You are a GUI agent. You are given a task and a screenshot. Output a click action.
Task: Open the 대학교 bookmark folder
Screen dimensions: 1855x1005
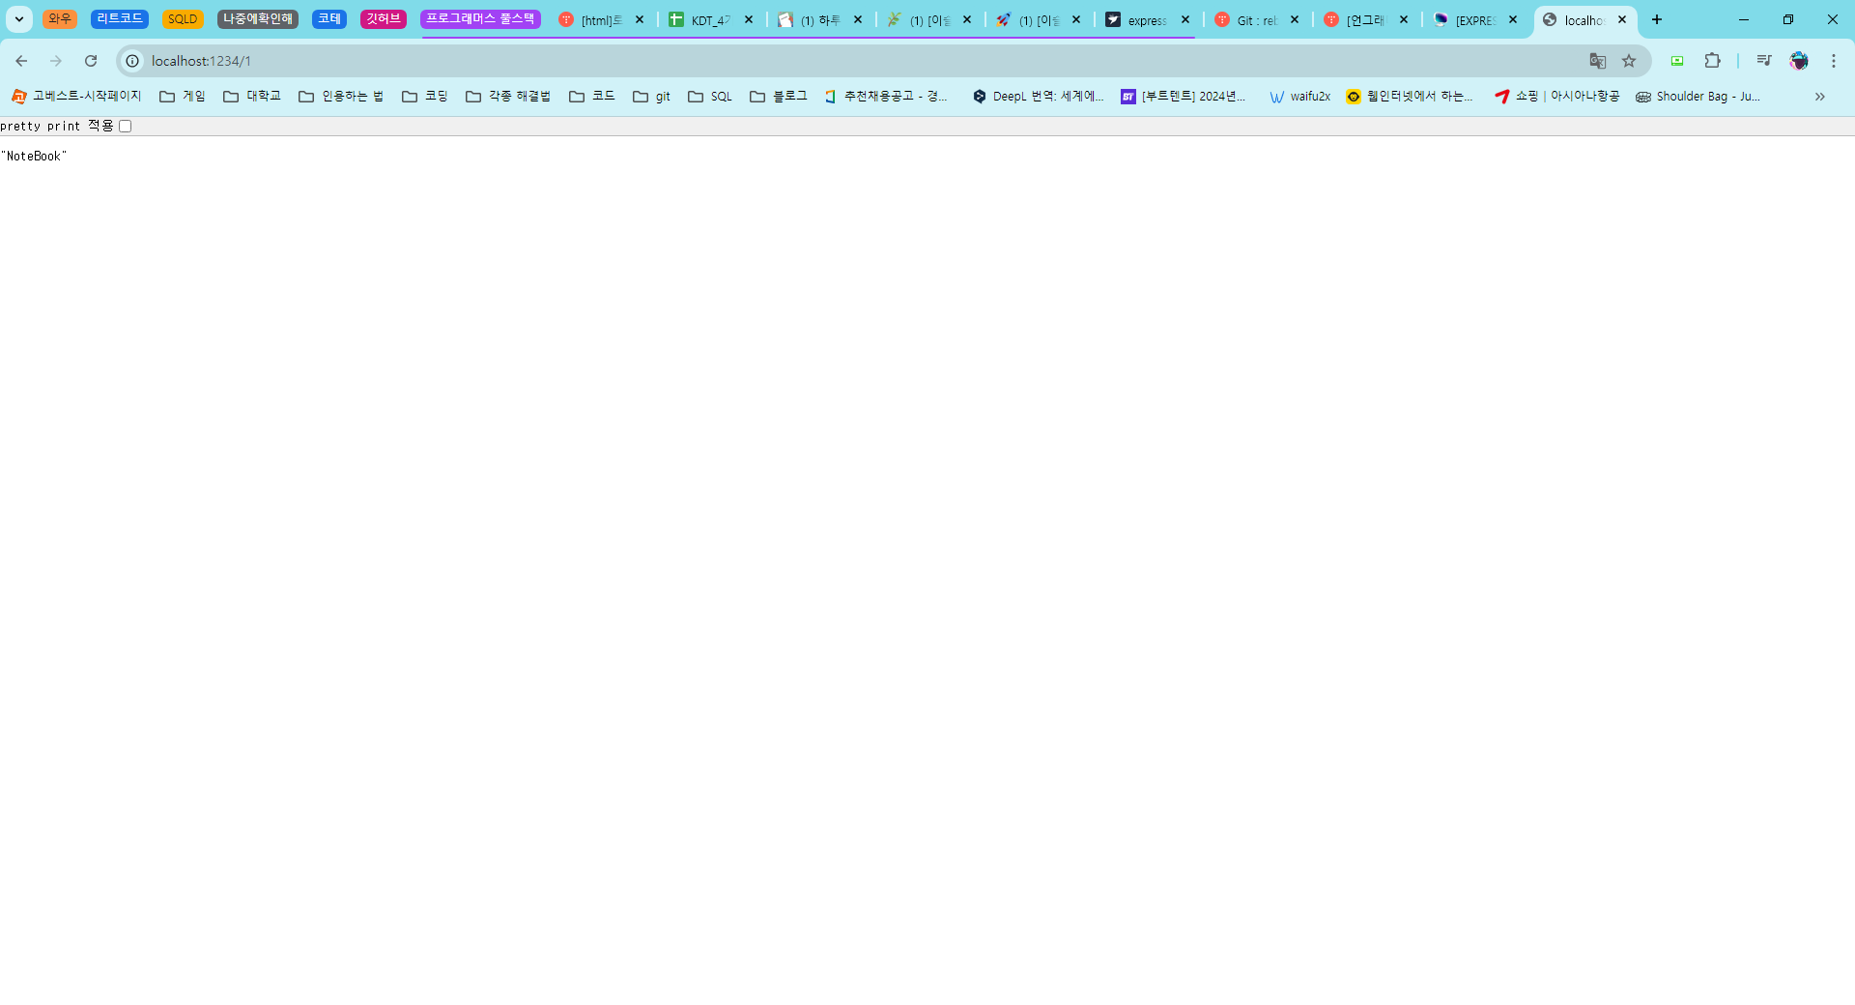(252, 97)
